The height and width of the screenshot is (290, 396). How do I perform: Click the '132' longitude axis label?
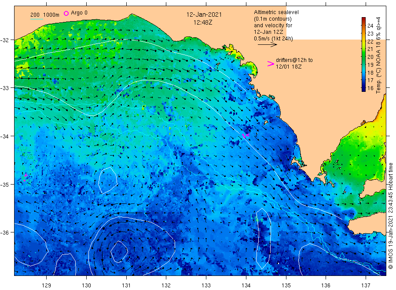(x=166, y=285)
